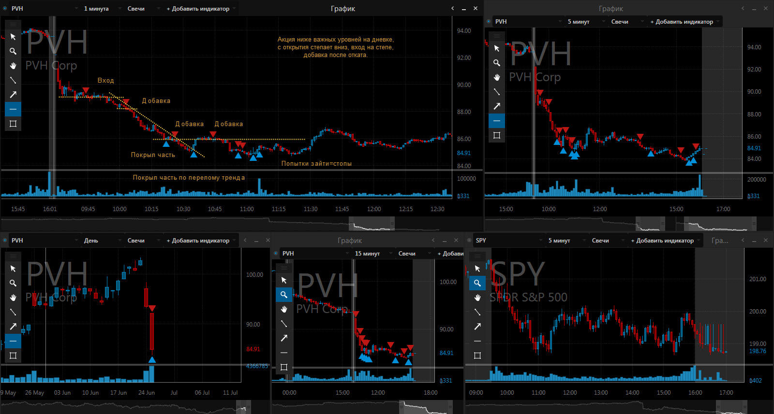Select horizontal line tool in PVH 1 минута chart
The height and width of the screenshot is (414, 774).
click(x=13, y=109)
